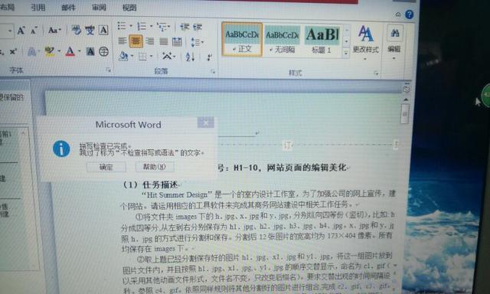
Task: Open the Change Case (Aa) dropdown
Action: (x=54, y=31)
